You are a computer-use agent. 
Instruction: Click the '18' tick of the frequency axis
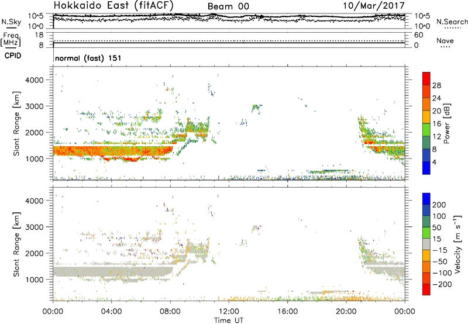(x=39, y=35)
